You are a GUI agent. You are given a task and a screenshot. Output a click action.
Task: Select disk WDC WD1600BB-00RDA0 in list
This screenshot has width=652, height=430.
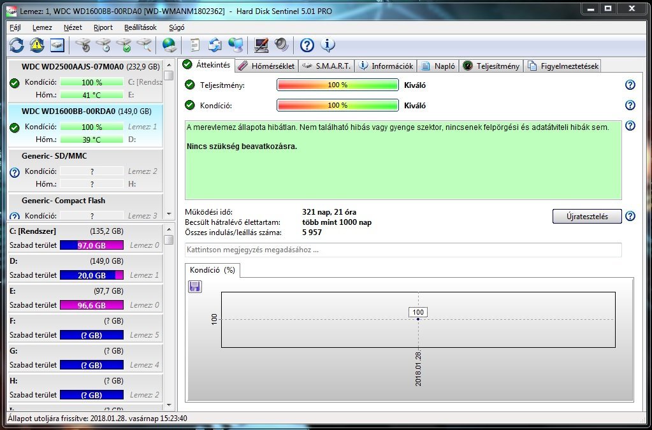pyautogui.click(x=85, y=125)
